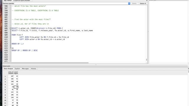Switch to the Graphical Query Builder tab
The height and width of the screenshot is (106, 189).
click(x=22, y=1)
